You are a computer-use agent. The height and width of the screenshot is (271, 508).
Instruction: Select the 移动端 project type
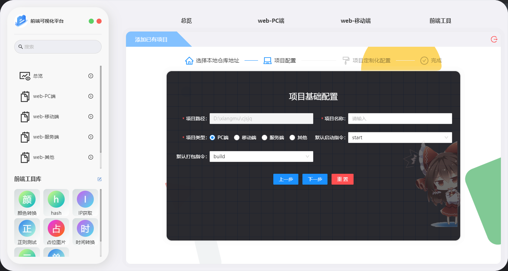(237, 138)
